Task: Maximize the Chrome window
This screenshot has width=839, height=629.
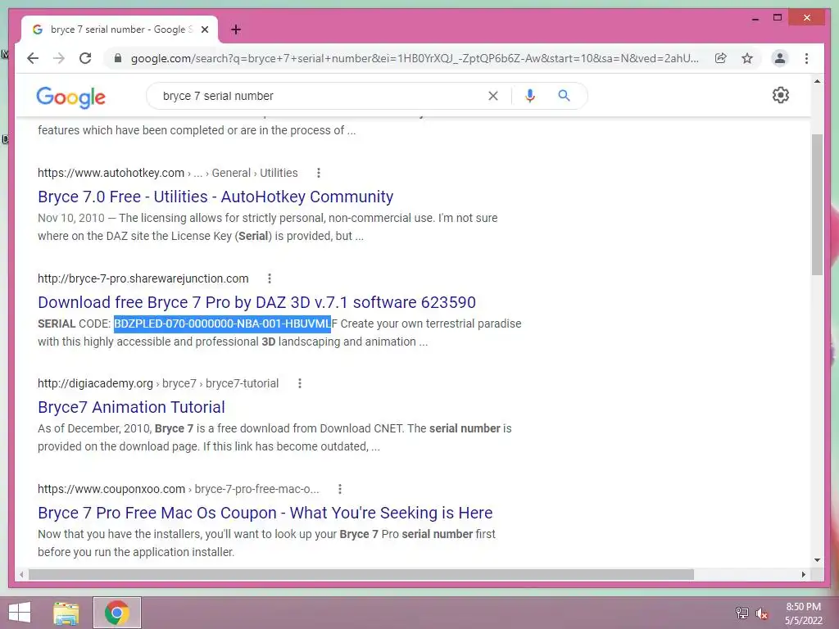Action: pos(778,18)
